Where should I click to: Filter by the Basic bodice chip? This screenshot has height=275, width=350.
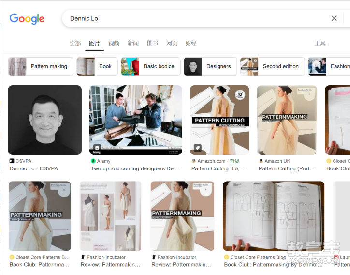[151, 66]
